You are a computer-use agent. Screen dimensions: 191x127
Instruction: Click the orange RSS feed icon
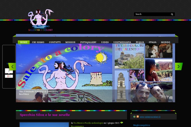138,117
